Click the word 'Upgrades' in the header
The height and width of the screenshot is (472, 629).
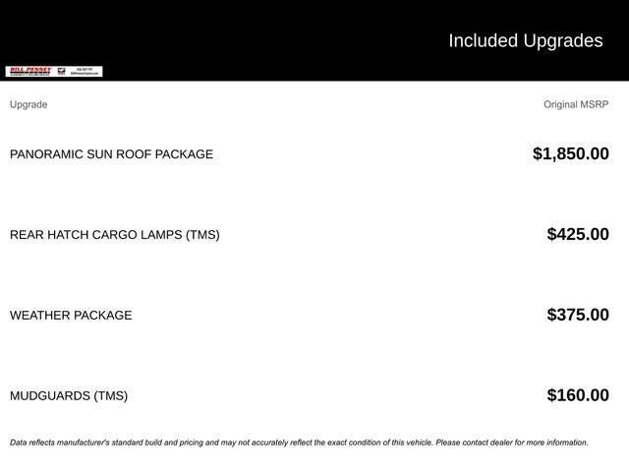tap(563, 40)
